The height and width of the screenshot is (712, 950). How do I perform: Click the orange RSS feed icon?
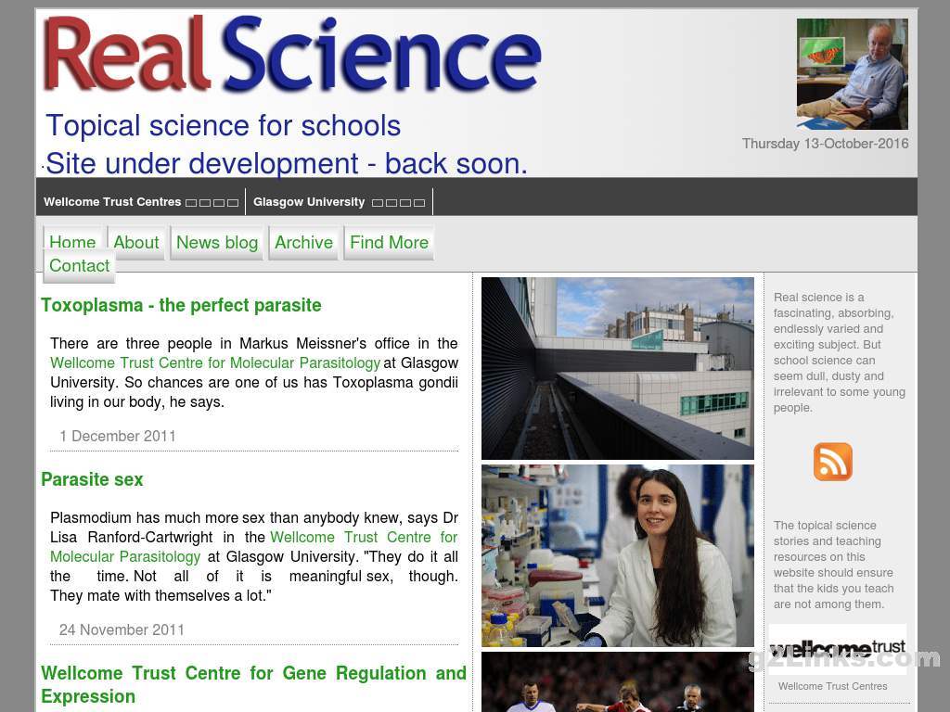click(832, 462)
